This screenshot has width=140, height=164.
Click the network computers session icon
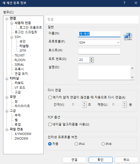[128, 36]
